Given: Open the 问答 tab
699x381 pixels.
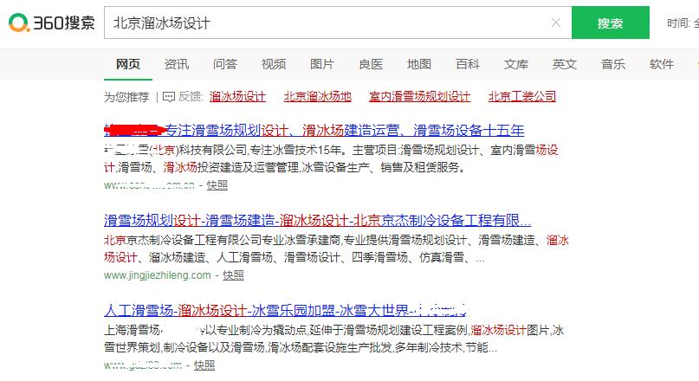Looking at the screenshot, I should point(225,64).
